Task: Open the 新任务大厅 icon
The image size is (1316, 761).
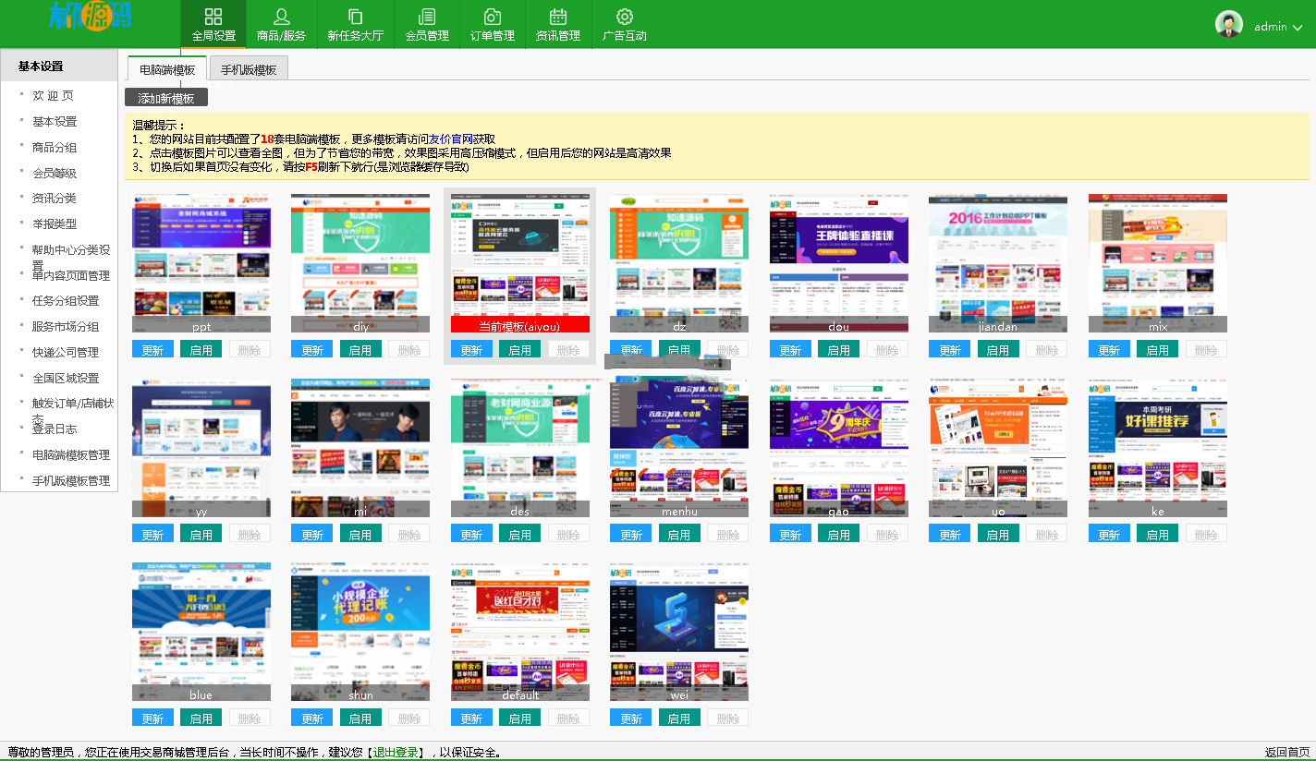Action: 356,17
